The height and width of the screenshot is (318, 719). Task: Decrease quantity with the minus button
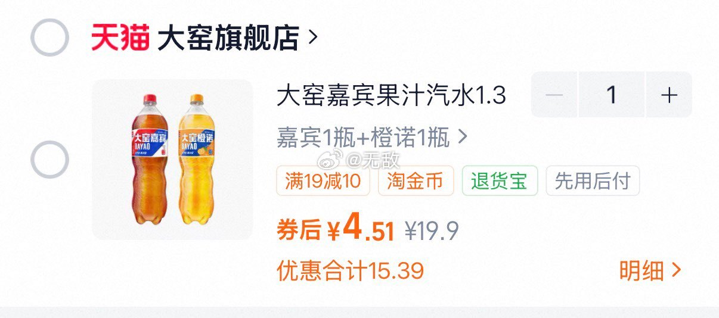(554, 95)
